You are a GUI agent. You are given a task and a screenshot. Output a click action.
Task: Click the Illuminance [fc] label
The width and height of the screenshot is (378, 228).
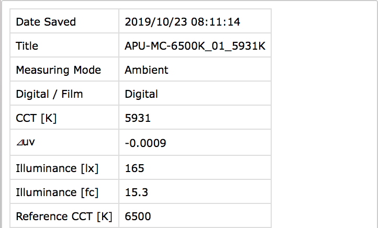57,192
